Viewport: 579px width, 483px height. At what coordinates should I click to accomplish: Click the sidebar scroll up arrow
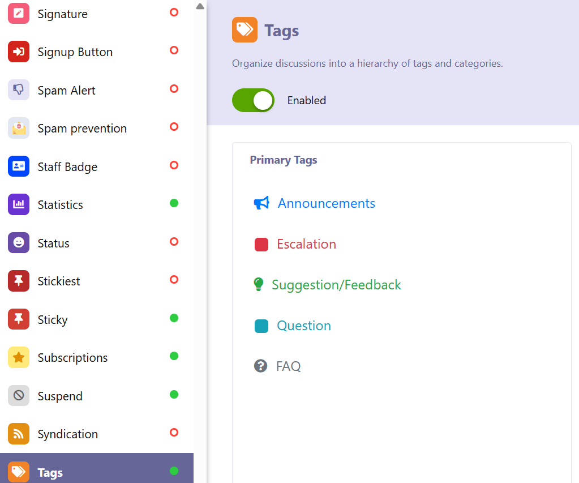(x=200, y=6)
